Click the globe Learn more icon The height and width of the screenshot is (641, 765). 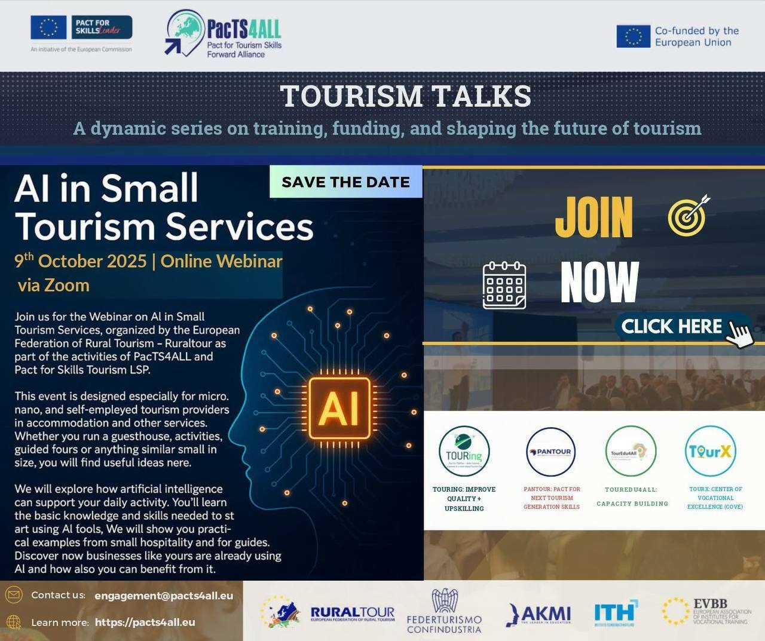coord(14,622)
